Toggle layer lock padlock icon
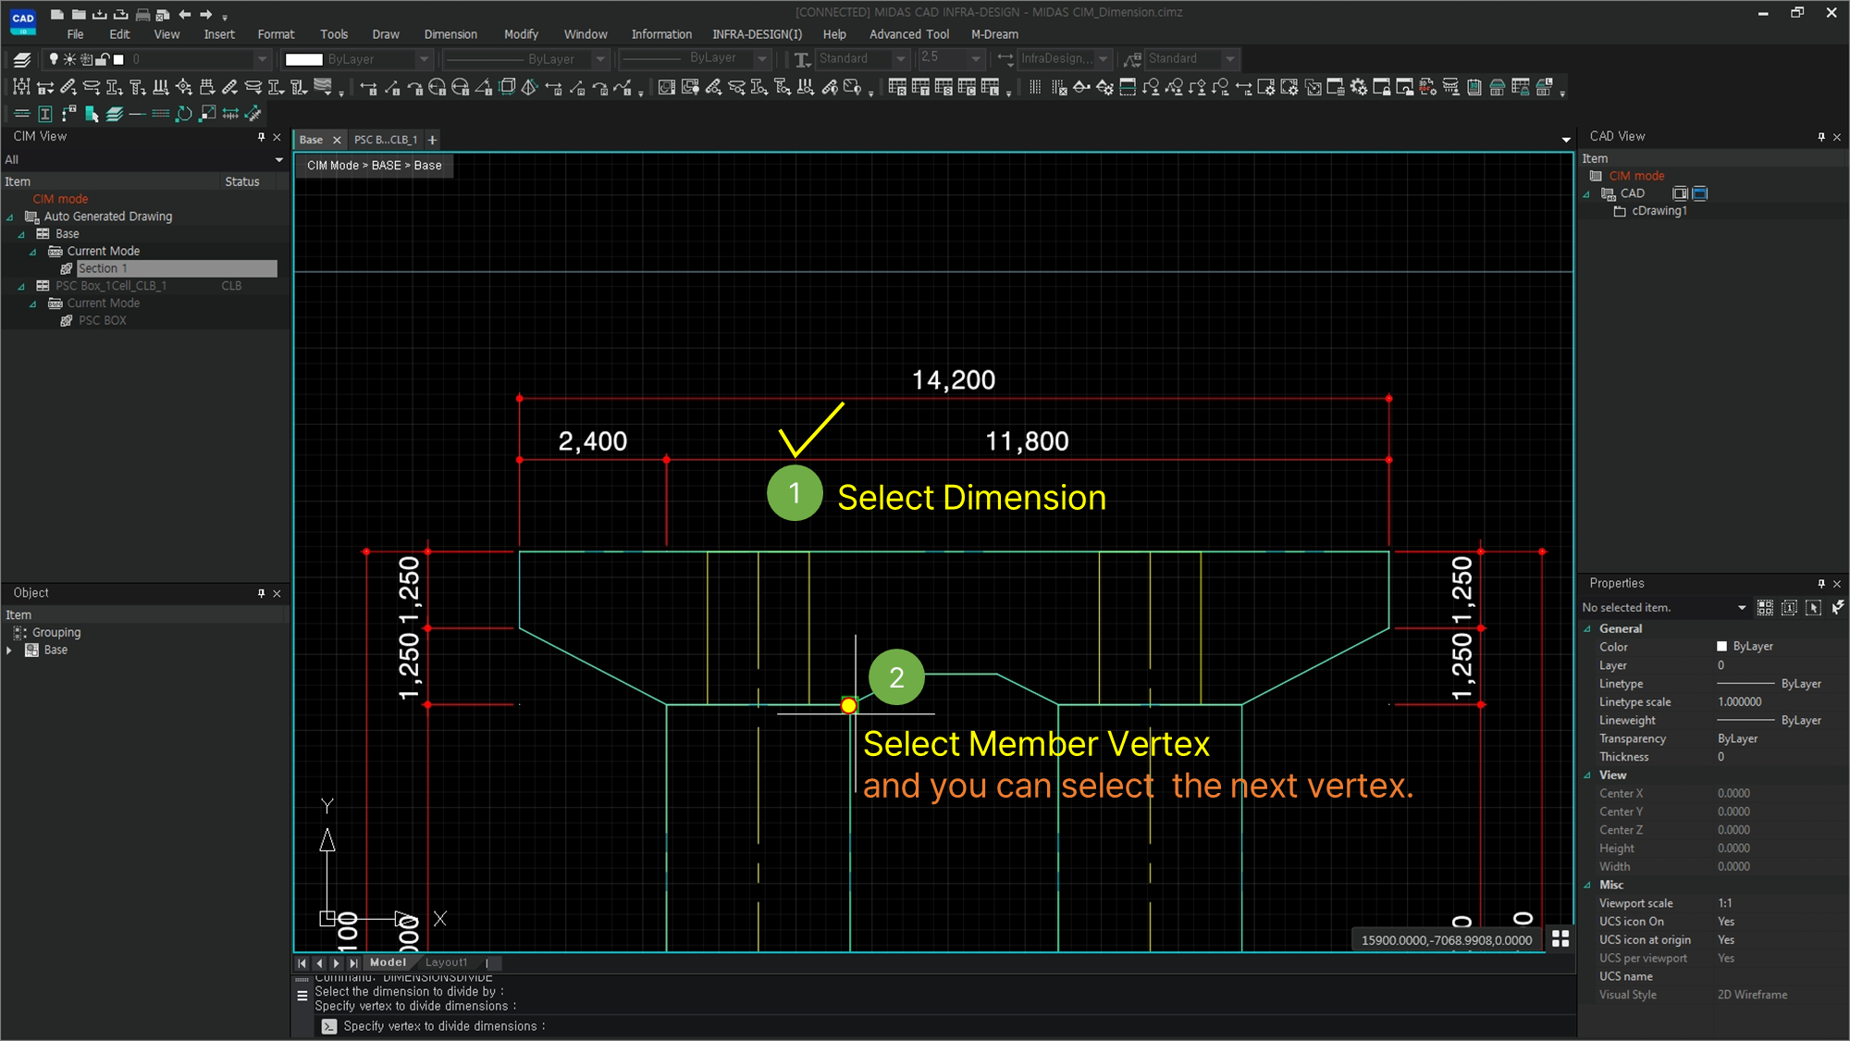Screen dimensions: 1850x1041 click(x=103, y=59)
